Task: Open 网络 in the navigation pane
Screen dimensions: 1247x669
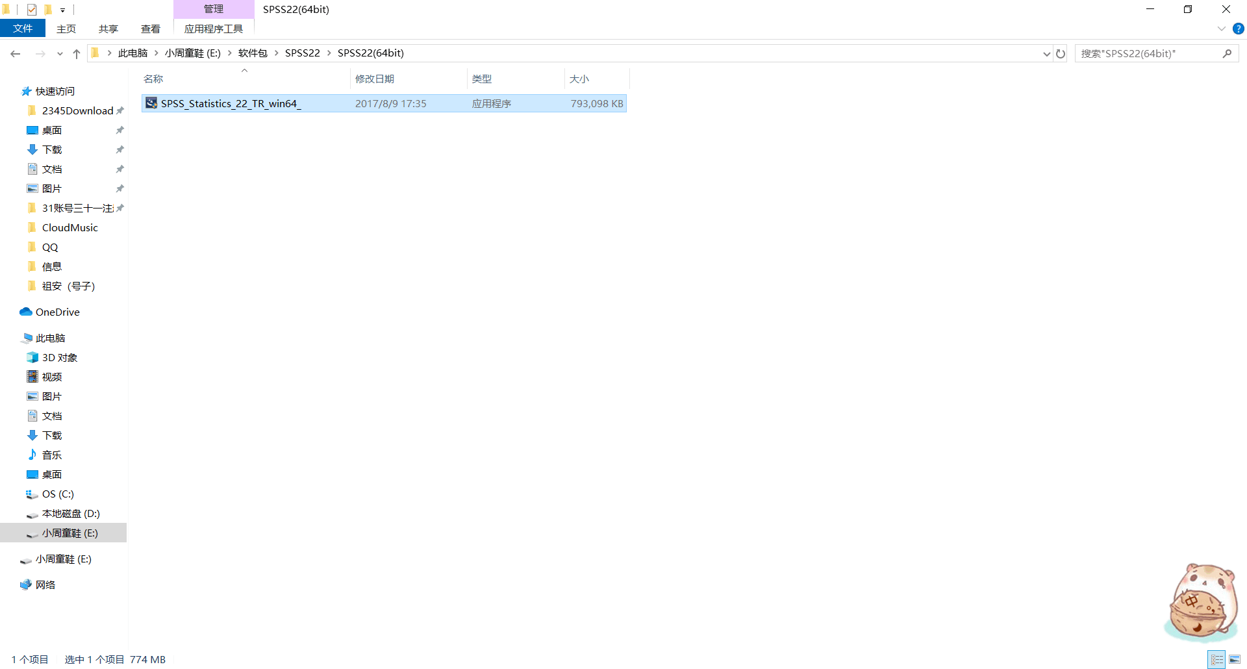Action: [45, 585]
